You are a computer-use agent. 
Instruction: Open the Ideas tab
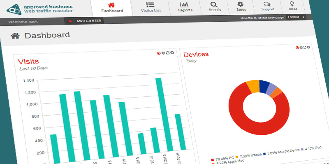(293, 6)
